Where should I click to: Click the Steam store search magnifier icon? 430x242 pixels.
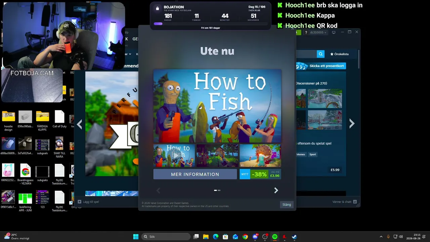click(x=321, y=54)
